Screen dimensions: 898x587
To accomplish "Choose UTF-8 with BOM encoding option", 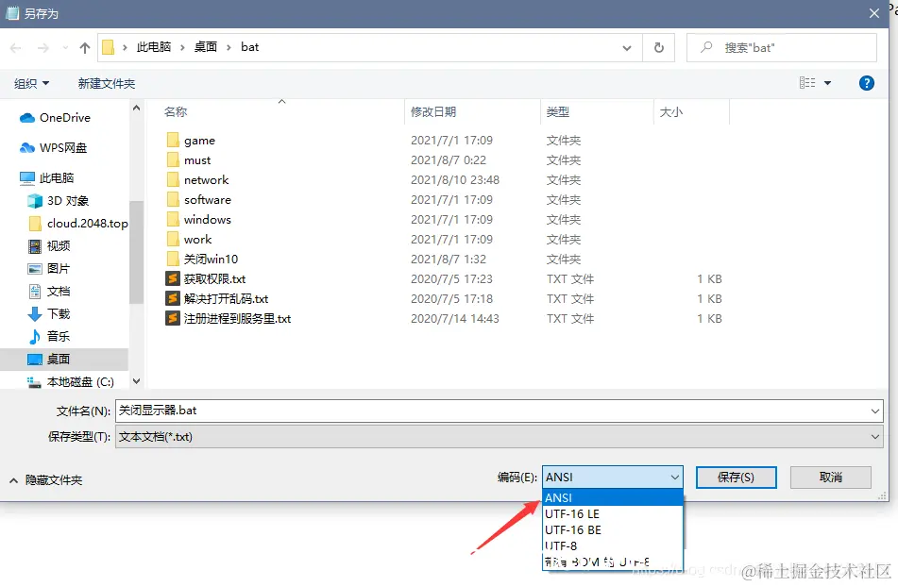I will coord(612,562).
